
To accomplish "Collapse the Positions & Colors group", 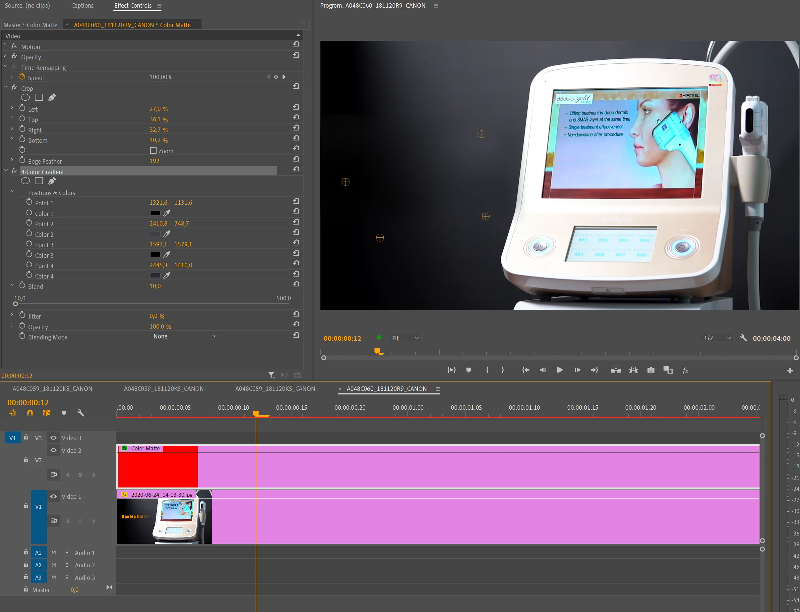I will tap(13, 191).
